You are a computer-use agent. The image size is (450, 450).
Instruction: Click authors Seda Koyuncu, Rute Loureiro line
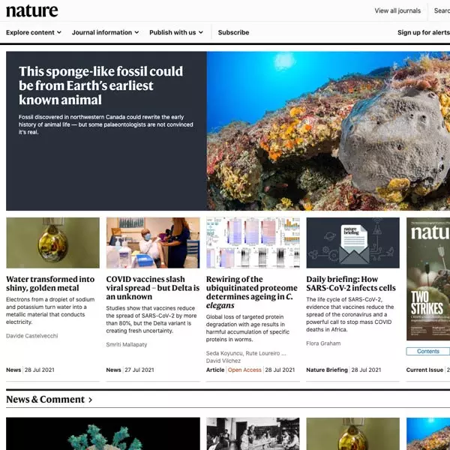(x=246, y=353)
